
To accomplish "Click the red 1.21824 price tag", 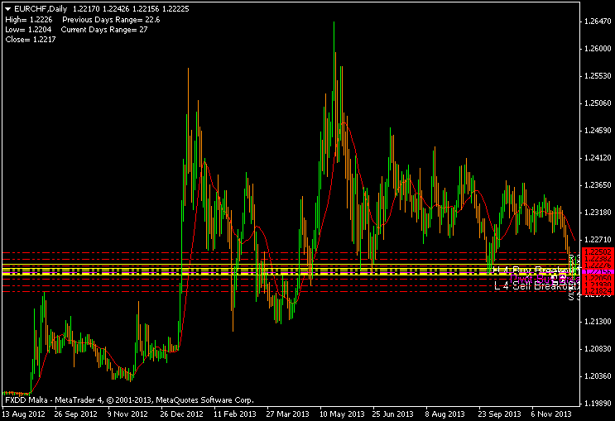I will click(x=598, y=291).
